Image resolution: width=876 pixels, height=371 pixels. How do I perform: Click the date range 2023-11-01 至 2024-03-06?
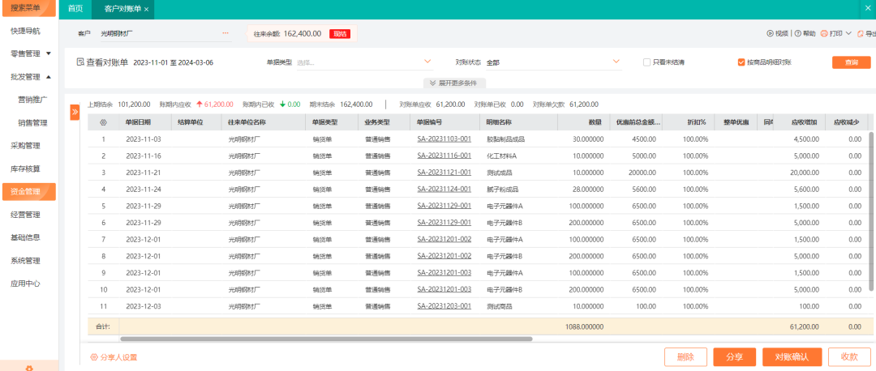pyautogui.click(x=174, y=62)
